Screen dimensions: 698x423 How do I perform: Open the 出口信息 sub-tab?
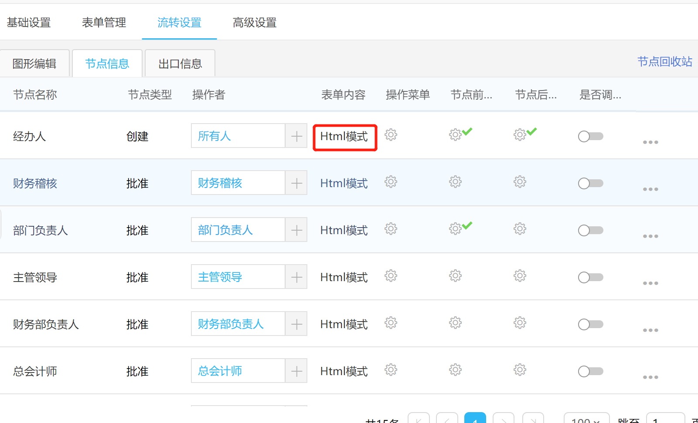pos(180,64)
